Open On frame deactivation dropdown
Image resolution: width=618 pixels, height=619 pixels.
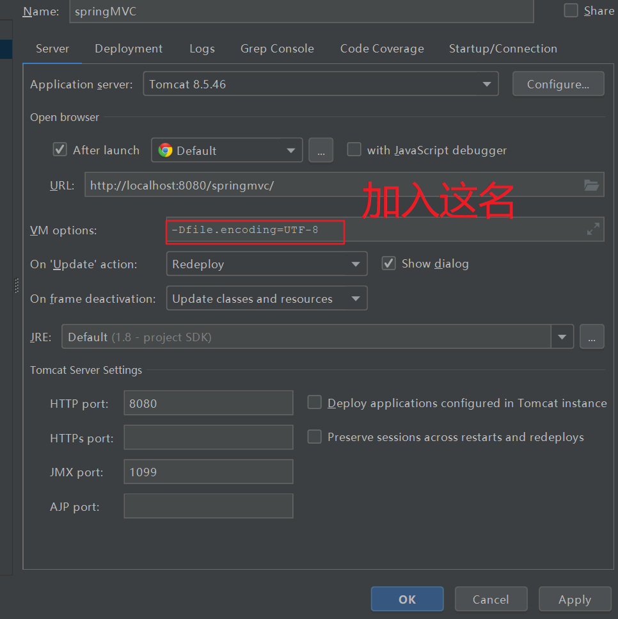tap(267, 298)
